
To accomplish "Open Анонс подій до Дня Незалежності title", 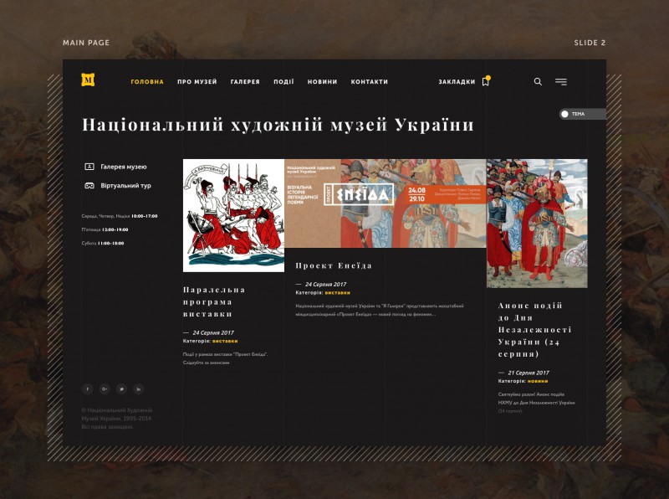I will click(534, 329).
